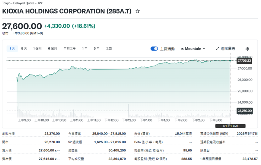View the 5年 chart range
Image resolution: width=261 pixels, height=165 pixels.
tap(97, 48)
